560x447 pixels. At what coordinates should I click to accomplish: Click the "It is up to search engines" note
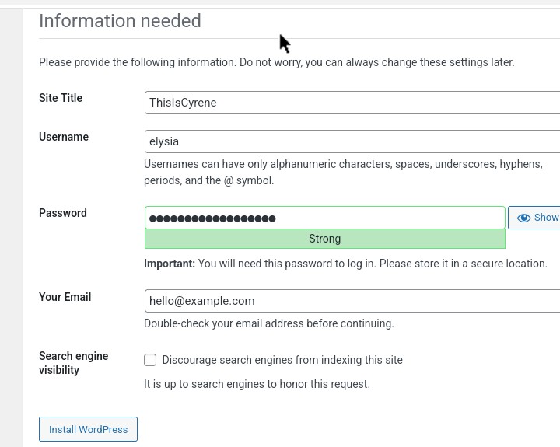[257, 384]
